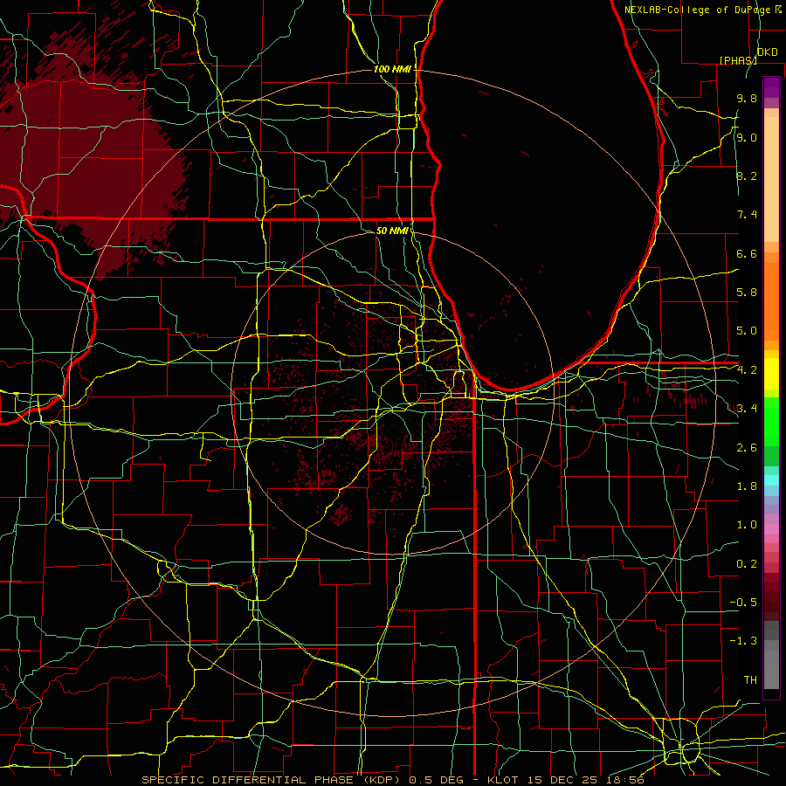
Task: Pick the pink swatch on the color bar
Action: (771, 529)
